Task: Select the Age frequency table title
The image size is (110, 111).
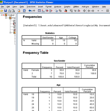Action: tap(59, 85)
